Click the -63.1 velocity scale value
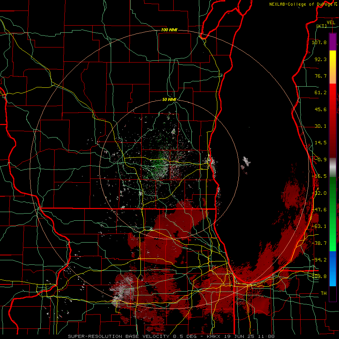The height and width of the screenshot is (339, 339). [x=319, y=226]
